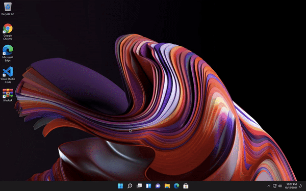This screenshot has height=191, width=306.
Task: Open network status from the system tray
Action: [275, 186]
